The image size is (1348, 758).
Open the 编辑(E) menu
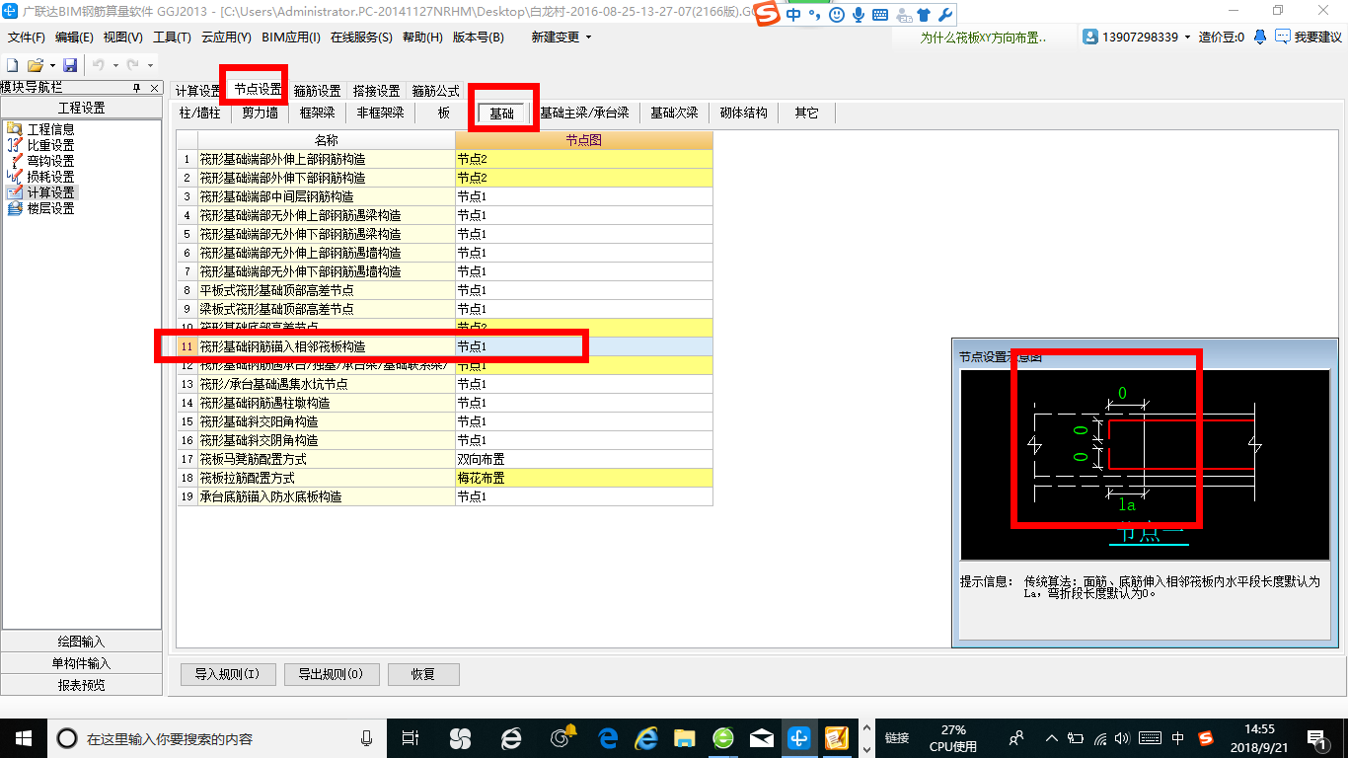click(74, 38)
